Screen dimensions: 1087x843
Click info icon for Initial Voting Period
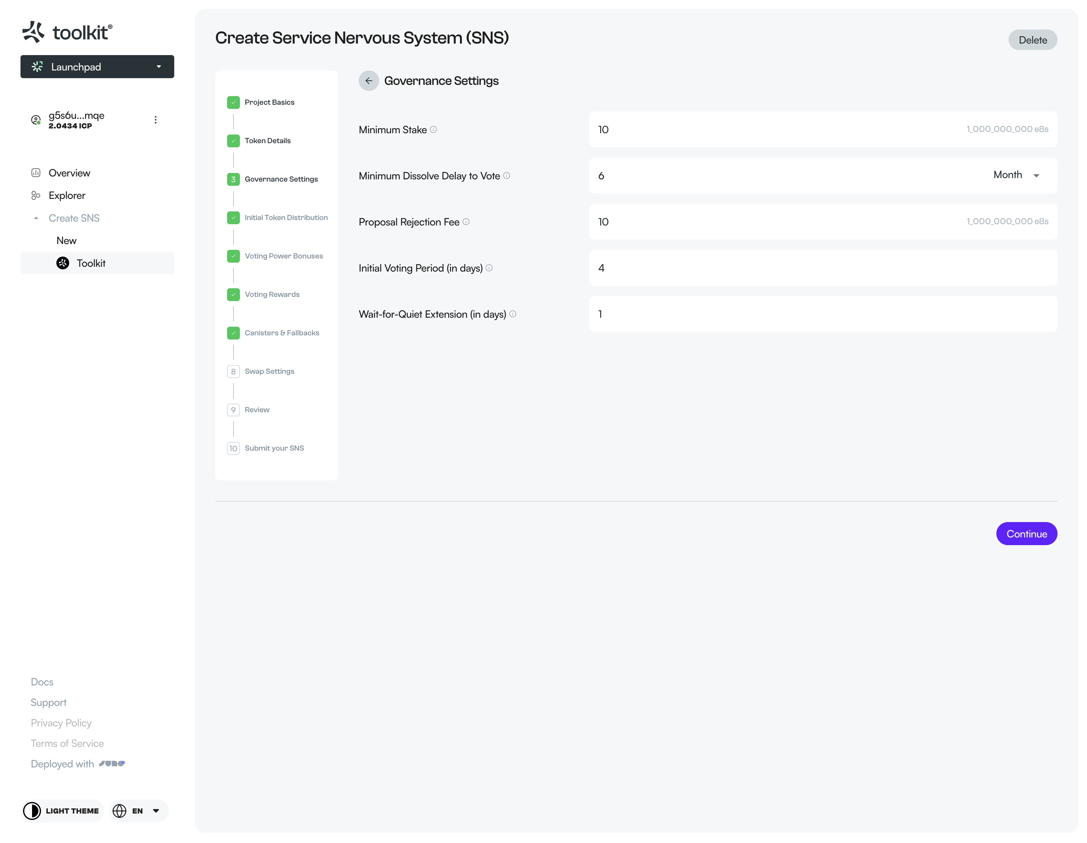[489, 268]
